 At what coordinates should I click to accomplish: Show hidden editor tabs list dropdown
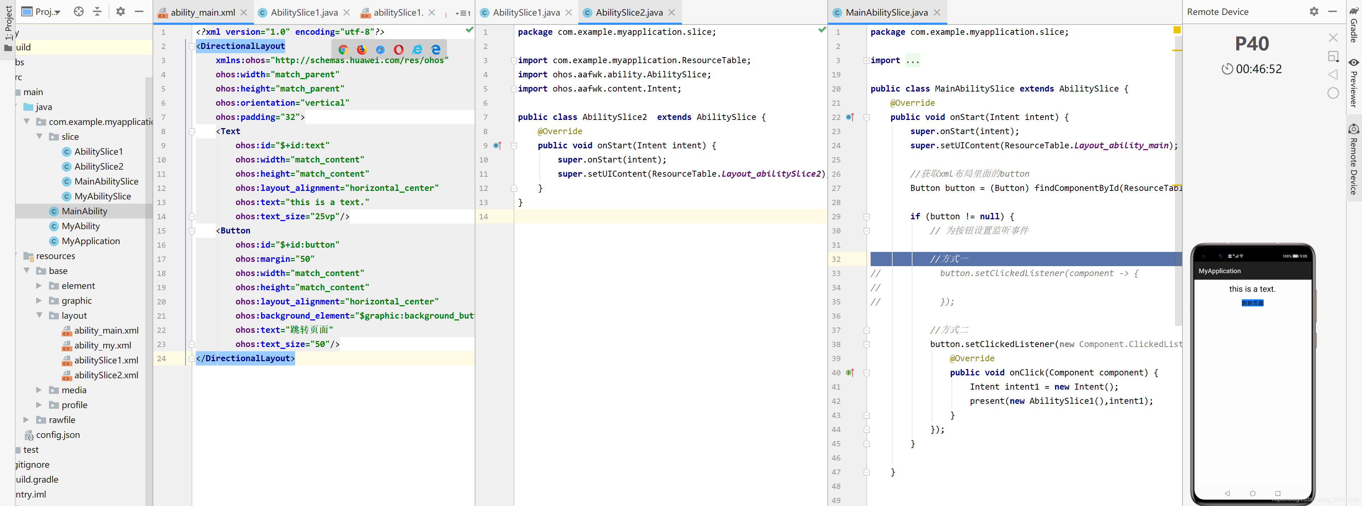tap(463, 13)
